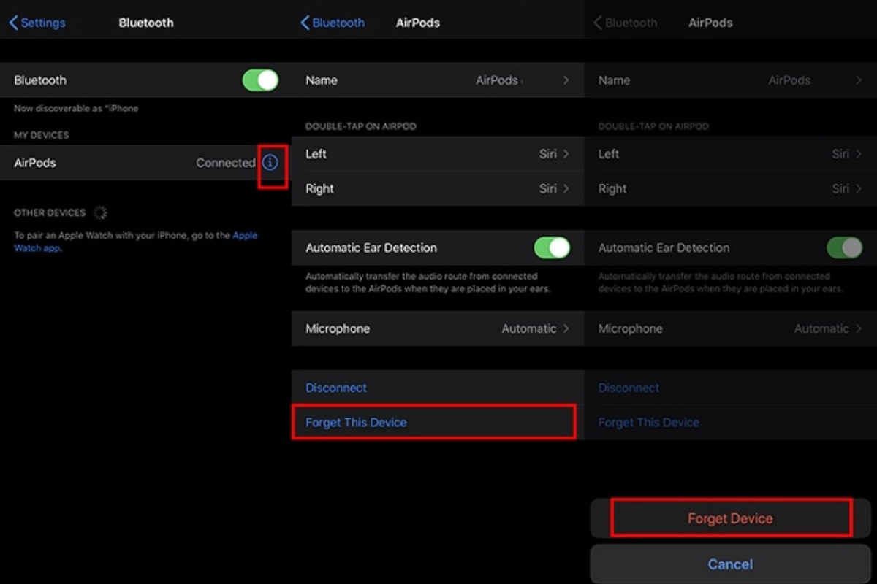The width and height of the screenshot is (877, 584).
Task: Toggle dimmed Automatic Ear Detection in right panel
Action: click(x=844, y=248)
